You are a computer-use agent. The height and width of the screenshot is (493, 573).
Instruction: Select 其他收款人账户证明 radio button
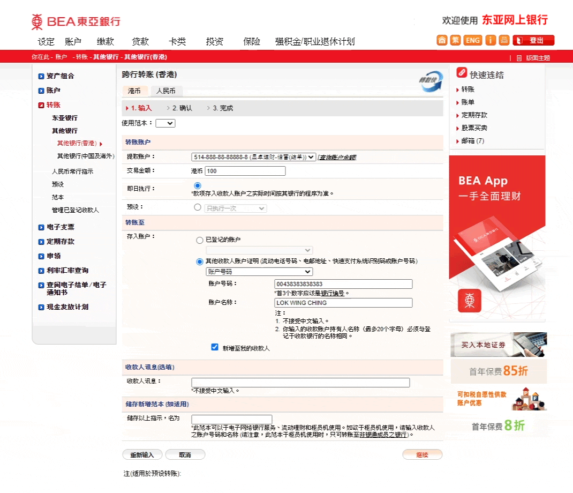[x=200, y=262]
